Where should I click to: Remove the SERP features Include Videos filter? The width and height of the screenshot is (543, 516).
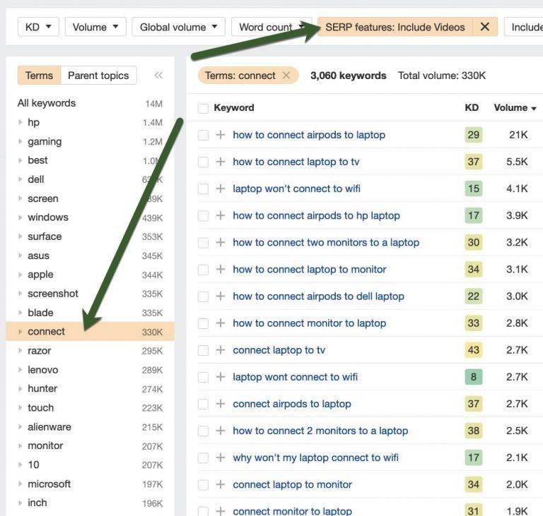click(484, 27)
